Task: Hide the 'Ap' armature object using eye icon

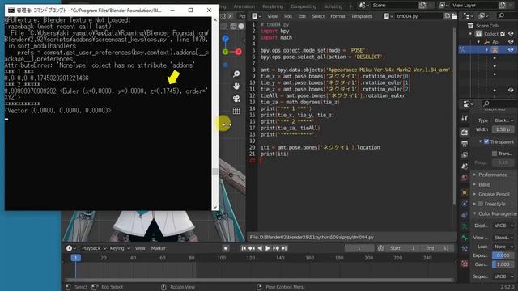Action: pyautogui.click(x=511, y=41)
